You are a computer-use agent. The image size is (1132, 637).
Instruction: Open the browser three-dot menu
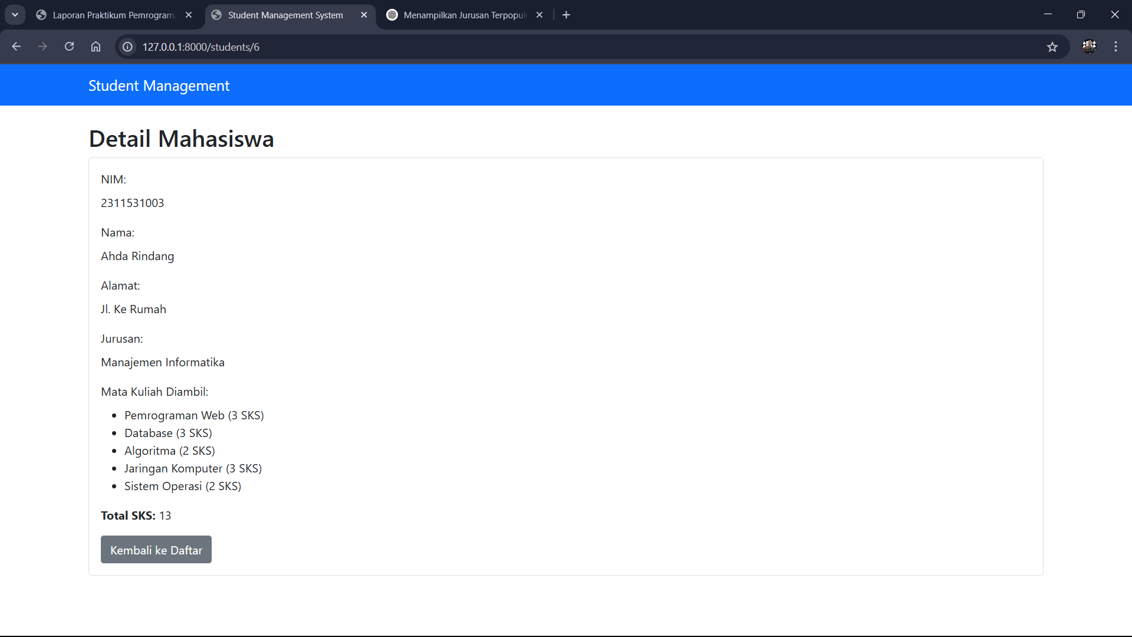[x=1115, y=47]
